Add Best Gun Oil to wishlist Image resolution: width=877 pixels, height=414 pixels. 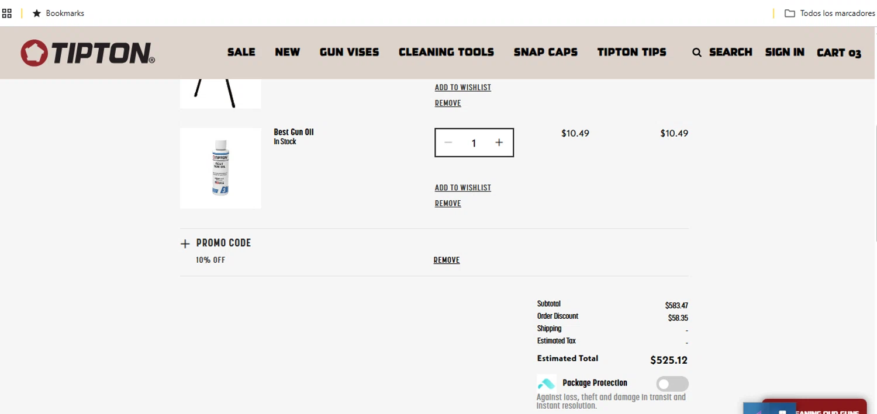462,187
